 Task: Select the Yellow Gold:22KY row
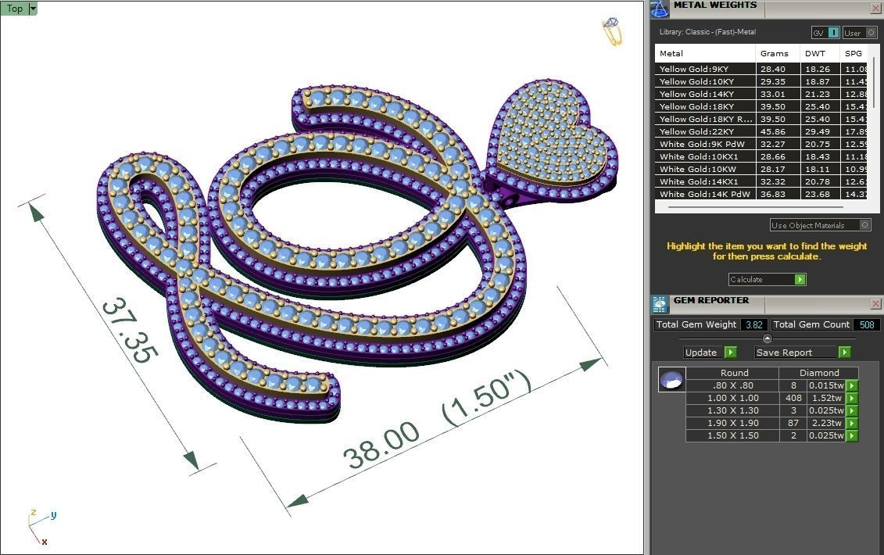pos(761,131)
